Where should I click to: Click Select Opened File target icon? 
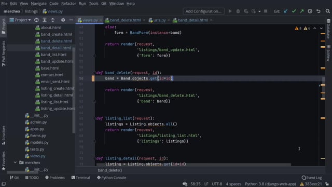coord(36,20)
